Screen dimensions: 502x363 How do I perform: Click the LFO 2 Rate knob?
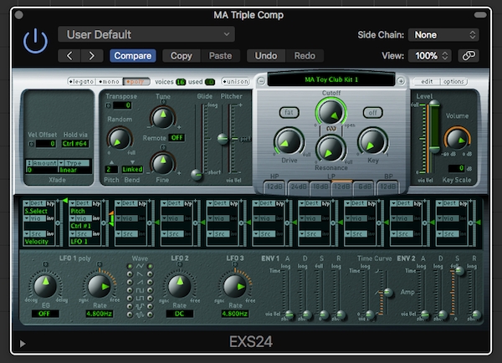point(180,286)
